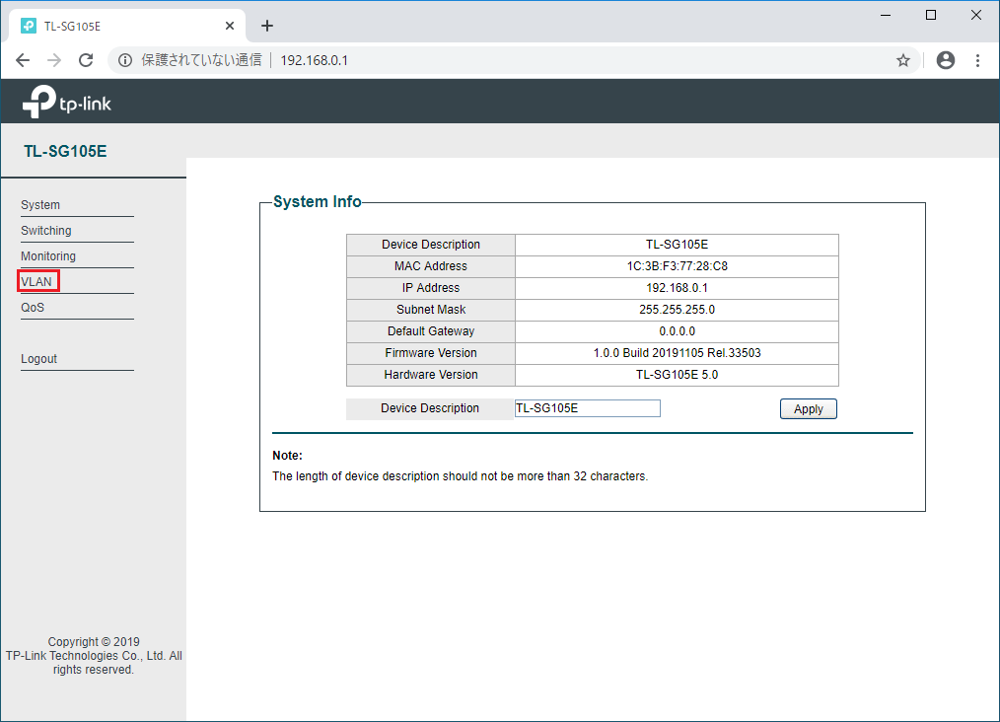The width and height of the screenshot is (1000, 722).
Task: Click the TL-SG105E model heading in sidebar
Action: pyautogui.click(x=65, y=151)
